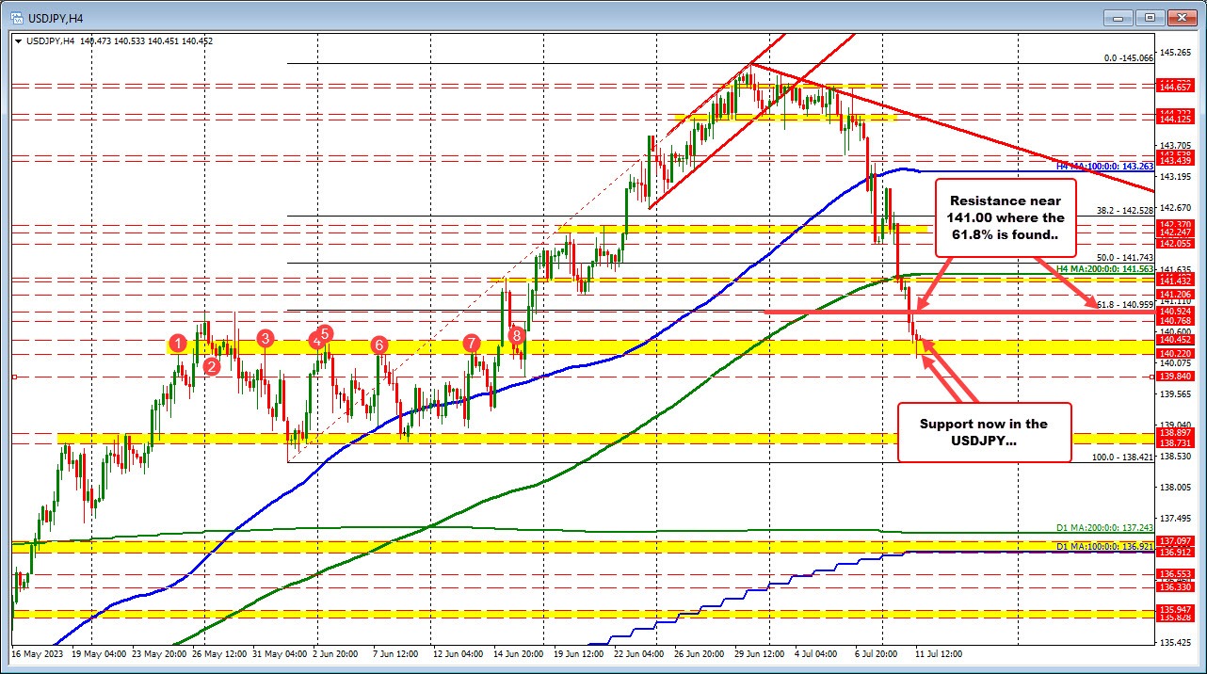Click the 'Resistance near 141.00' annotation box

[1006, 218]
